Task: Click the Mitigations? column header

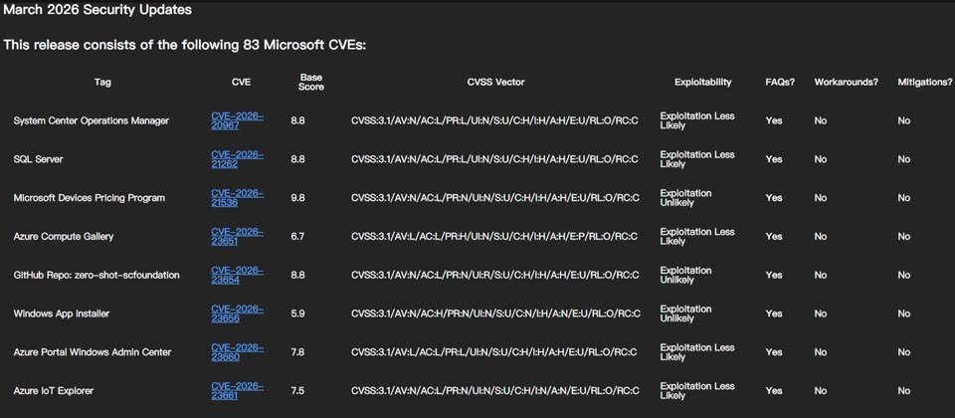Action: [924, 82]
